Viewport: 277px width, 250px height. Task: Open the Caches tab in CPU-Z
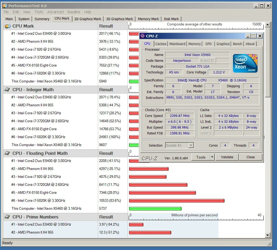(x=161, y=44)
